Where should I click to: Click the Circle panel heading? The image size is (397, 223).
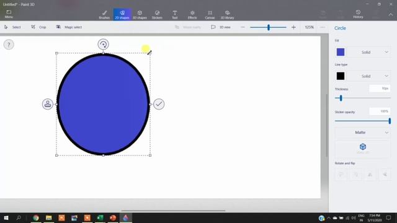[x=340, y=28]
